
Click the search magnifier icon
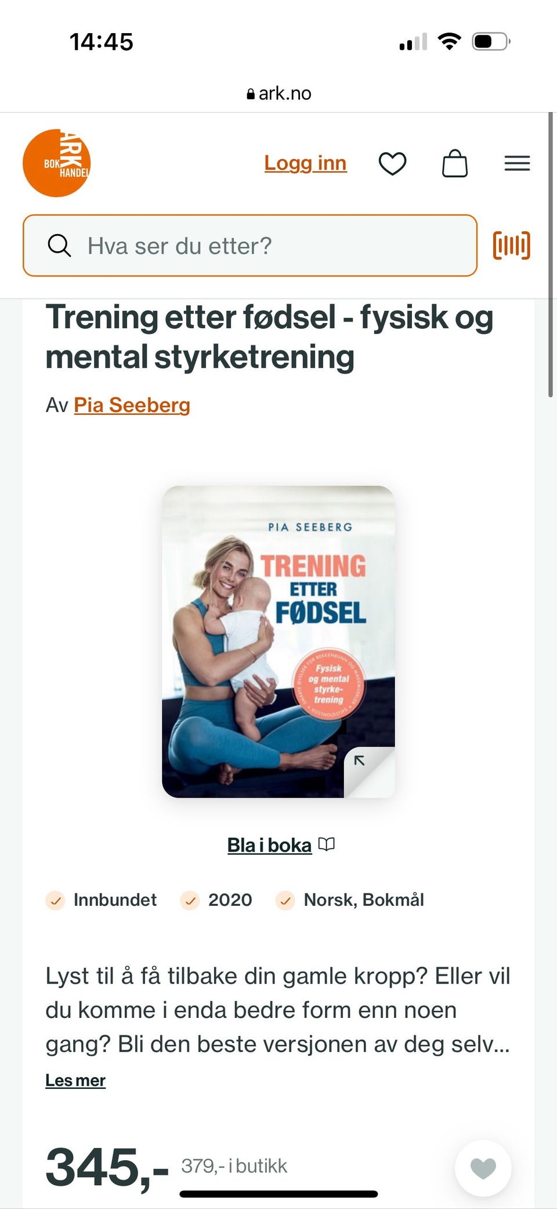[59, 246]
